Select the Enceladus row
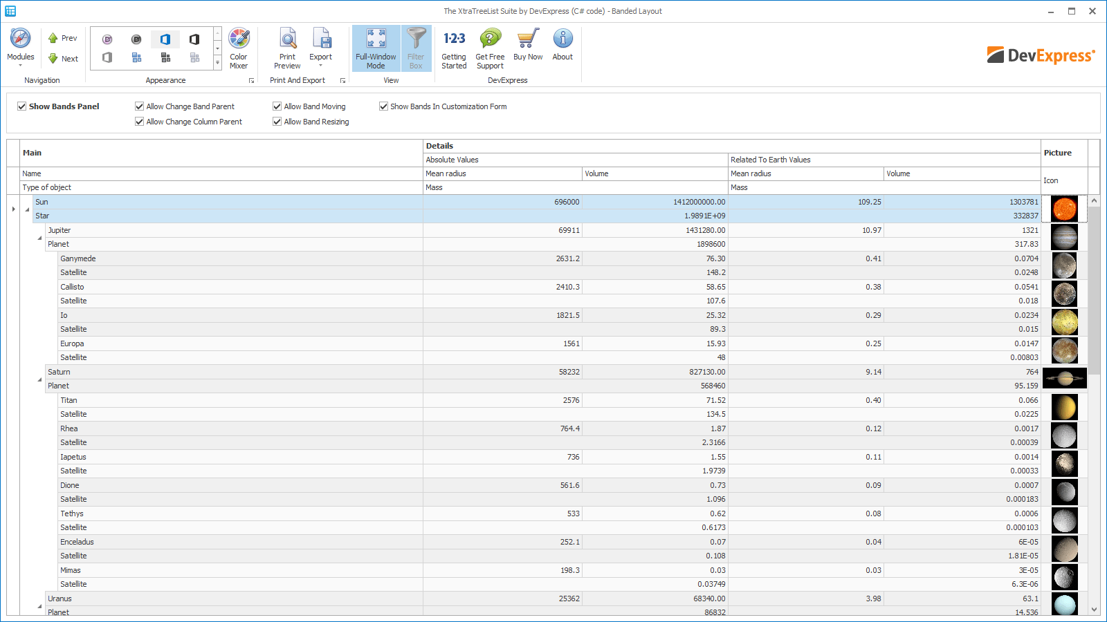Image resolution: width=1107 pixels, height=622 pixels. point(549,549)
